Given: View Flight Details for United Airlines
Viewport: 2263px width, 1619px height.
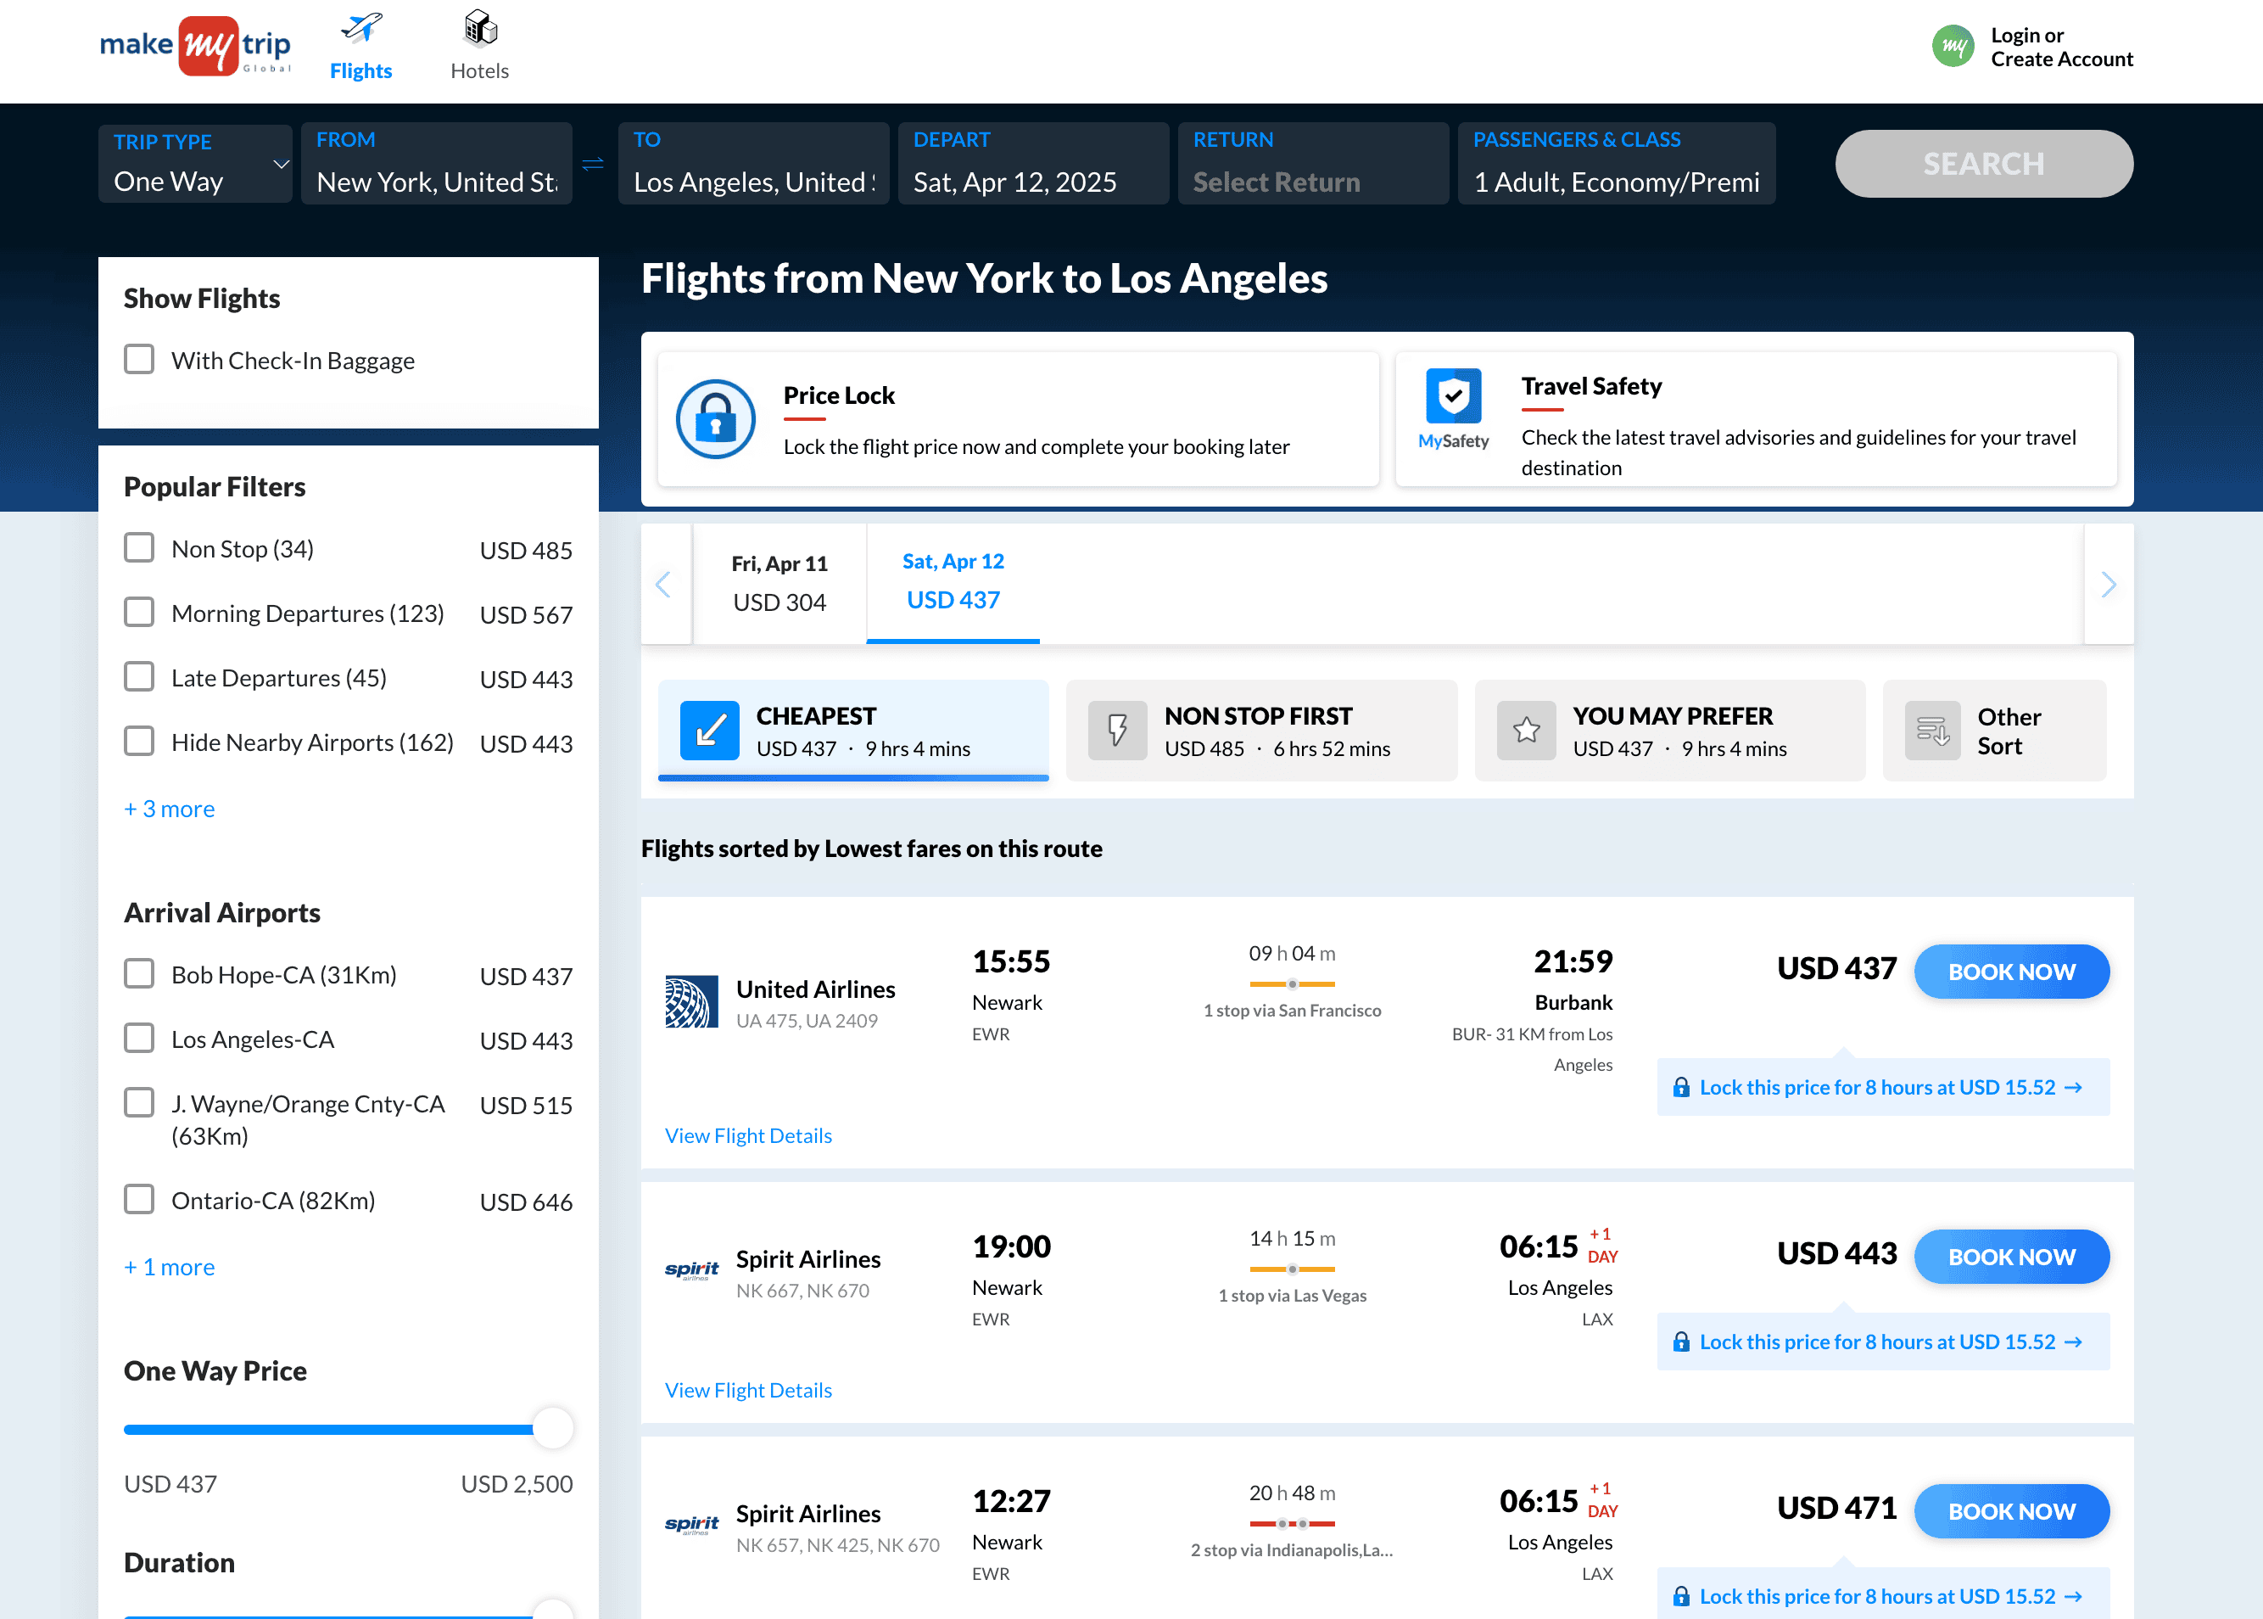Looking at the screenshot, I should [748, 1135].
